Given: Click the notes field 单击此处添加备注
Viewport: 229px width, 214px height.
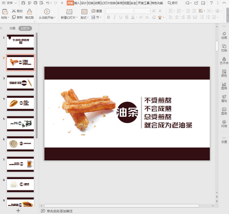Looking at the screenshot, I should (x=60, y=211).
